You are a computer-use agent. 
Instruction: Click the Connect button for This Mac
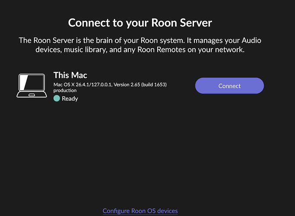(x=229, y=86)
